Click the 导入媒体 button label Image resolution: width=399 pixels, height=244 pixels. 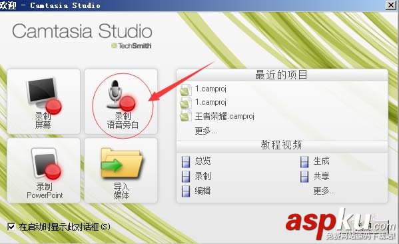[x=121, y=191]
